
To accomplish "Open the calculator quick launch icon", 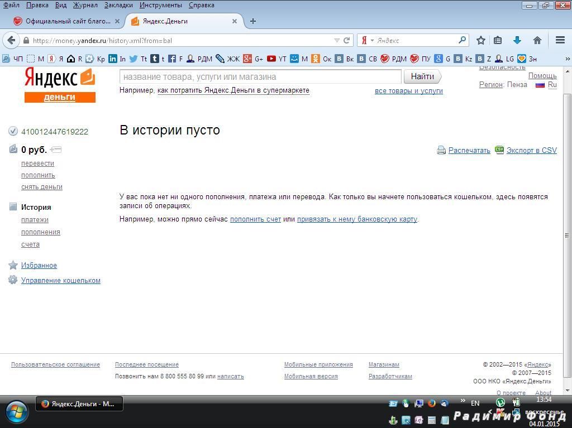I will 432,420.
